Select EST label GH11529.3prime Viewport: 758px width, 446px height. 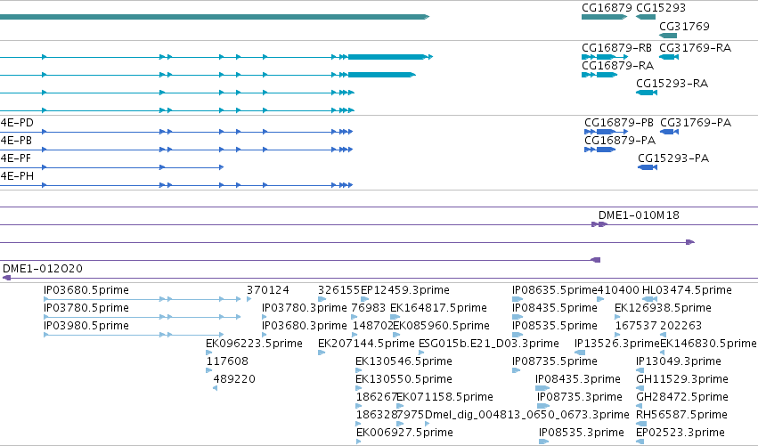click(x=682, y=379)
